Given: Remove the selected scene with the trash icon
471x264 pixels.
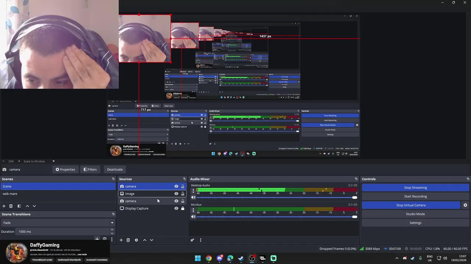Looking at the screenshot, I should pyautogui.click(x=11, y=206).
